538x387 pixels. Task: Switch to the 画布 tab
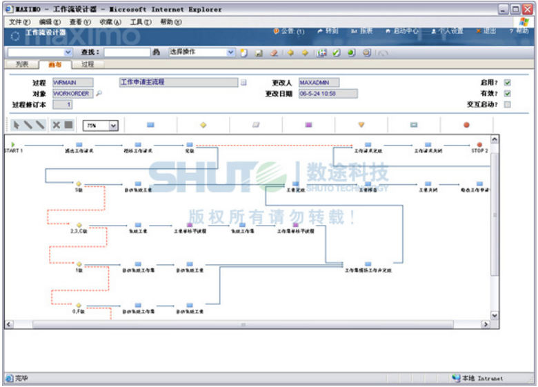click(55, 65)
